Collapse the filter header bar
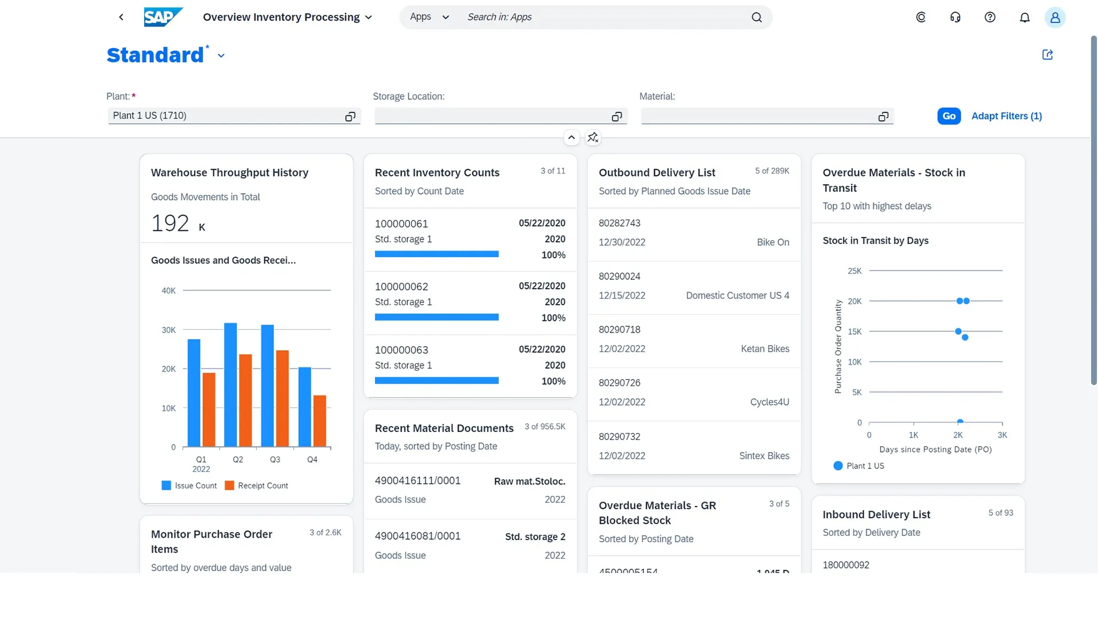The width and height of the screenshot is (1098, 617). click(571, 138)
